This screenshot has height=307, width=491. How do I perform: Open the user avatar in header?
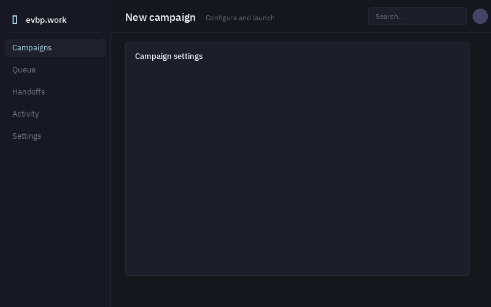click(480, 17)
